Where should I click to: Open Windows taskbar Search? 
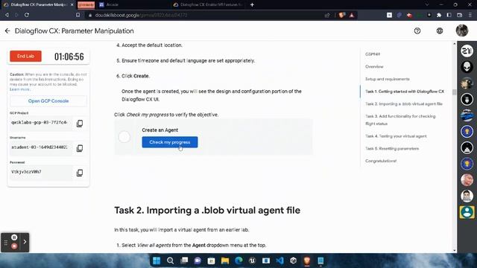pos(171,261)
